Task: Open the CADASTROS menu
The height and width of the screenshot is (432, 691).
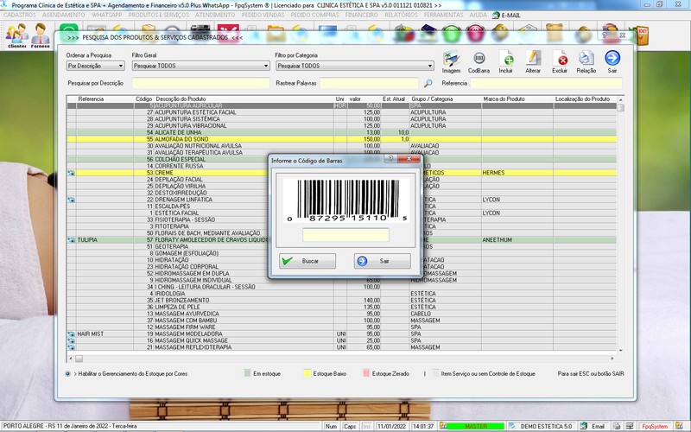Action: pyautogui.click(x=20, y=15)
